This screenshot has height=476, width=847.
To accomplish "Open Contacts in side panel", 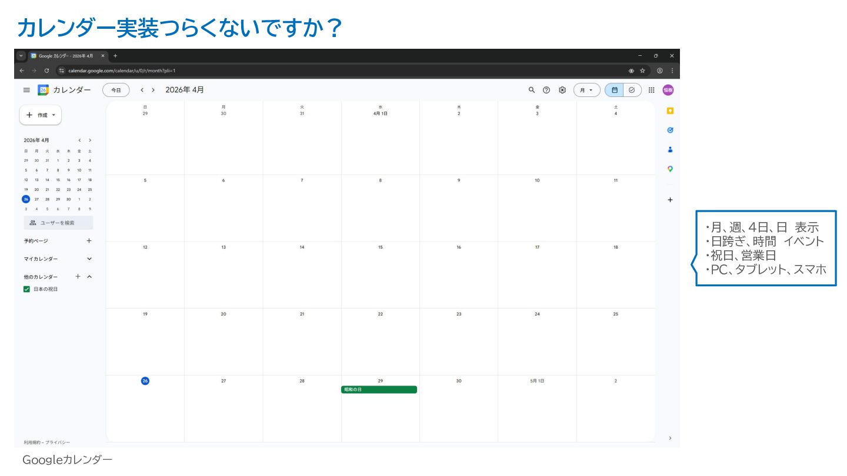I will (x=670, y=149).
